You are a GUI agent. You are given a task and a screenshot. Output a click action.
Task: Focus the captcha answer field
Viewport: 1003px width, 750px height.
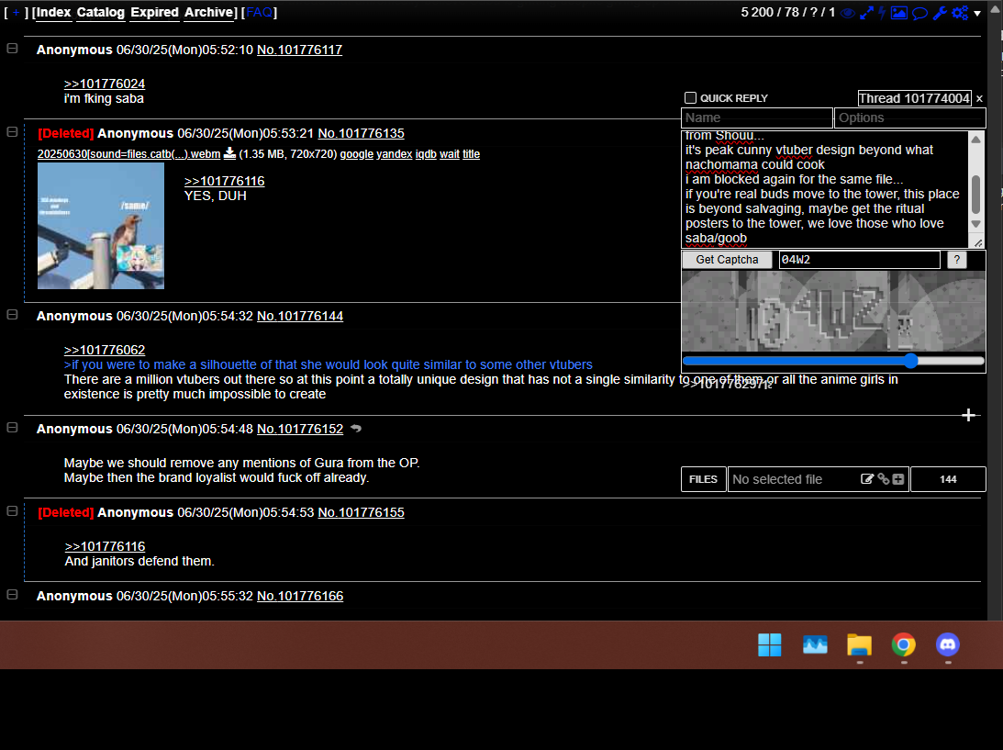[859, 260]
